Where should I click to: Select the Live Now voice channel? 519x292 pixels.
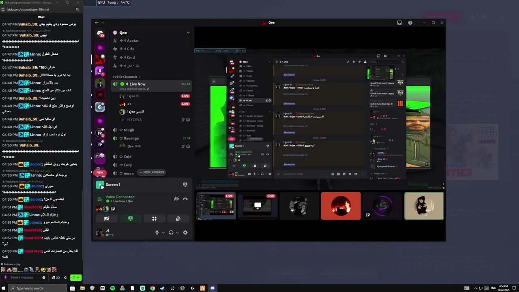tap(151, 84)
